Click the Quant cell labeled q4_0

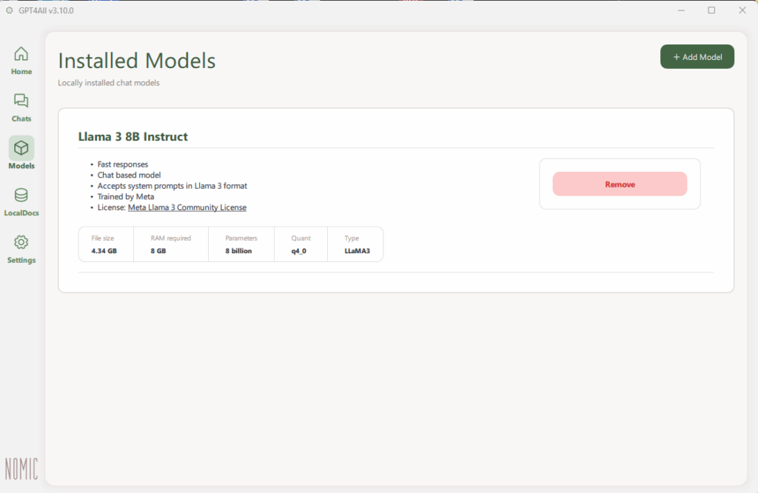(x=301, y=250)
